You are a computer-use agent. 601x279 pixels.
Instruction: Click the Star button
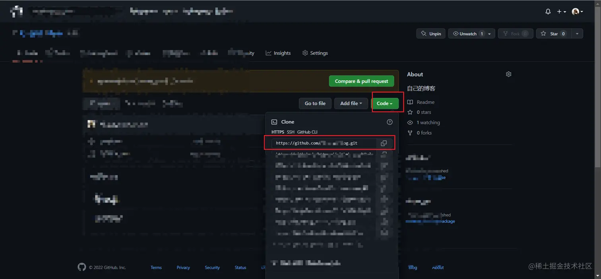tap(553, 34)
